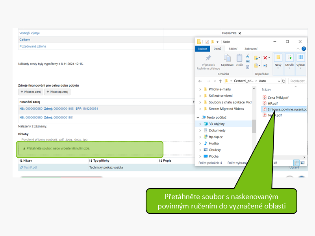Click the back arrow in Explorer
Viewport: 315px width, 236px height.
point(200,81)
